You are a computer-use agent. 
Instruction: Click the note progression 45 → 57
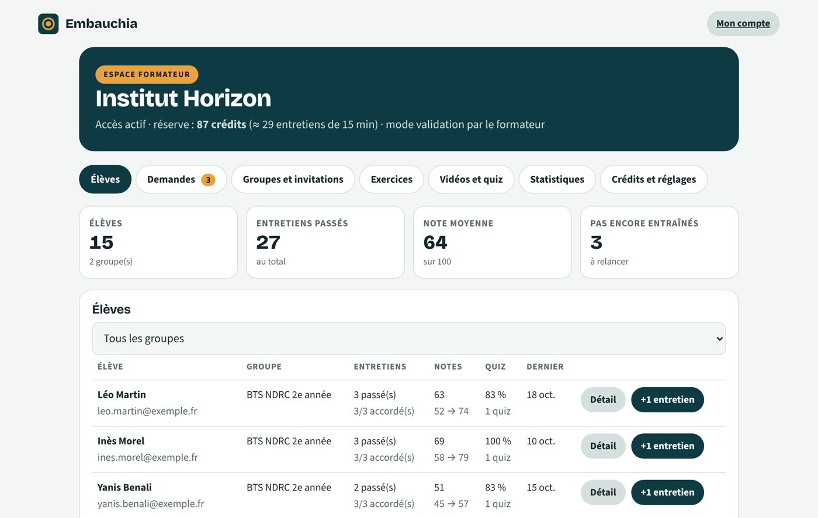(x=451, y=503)
